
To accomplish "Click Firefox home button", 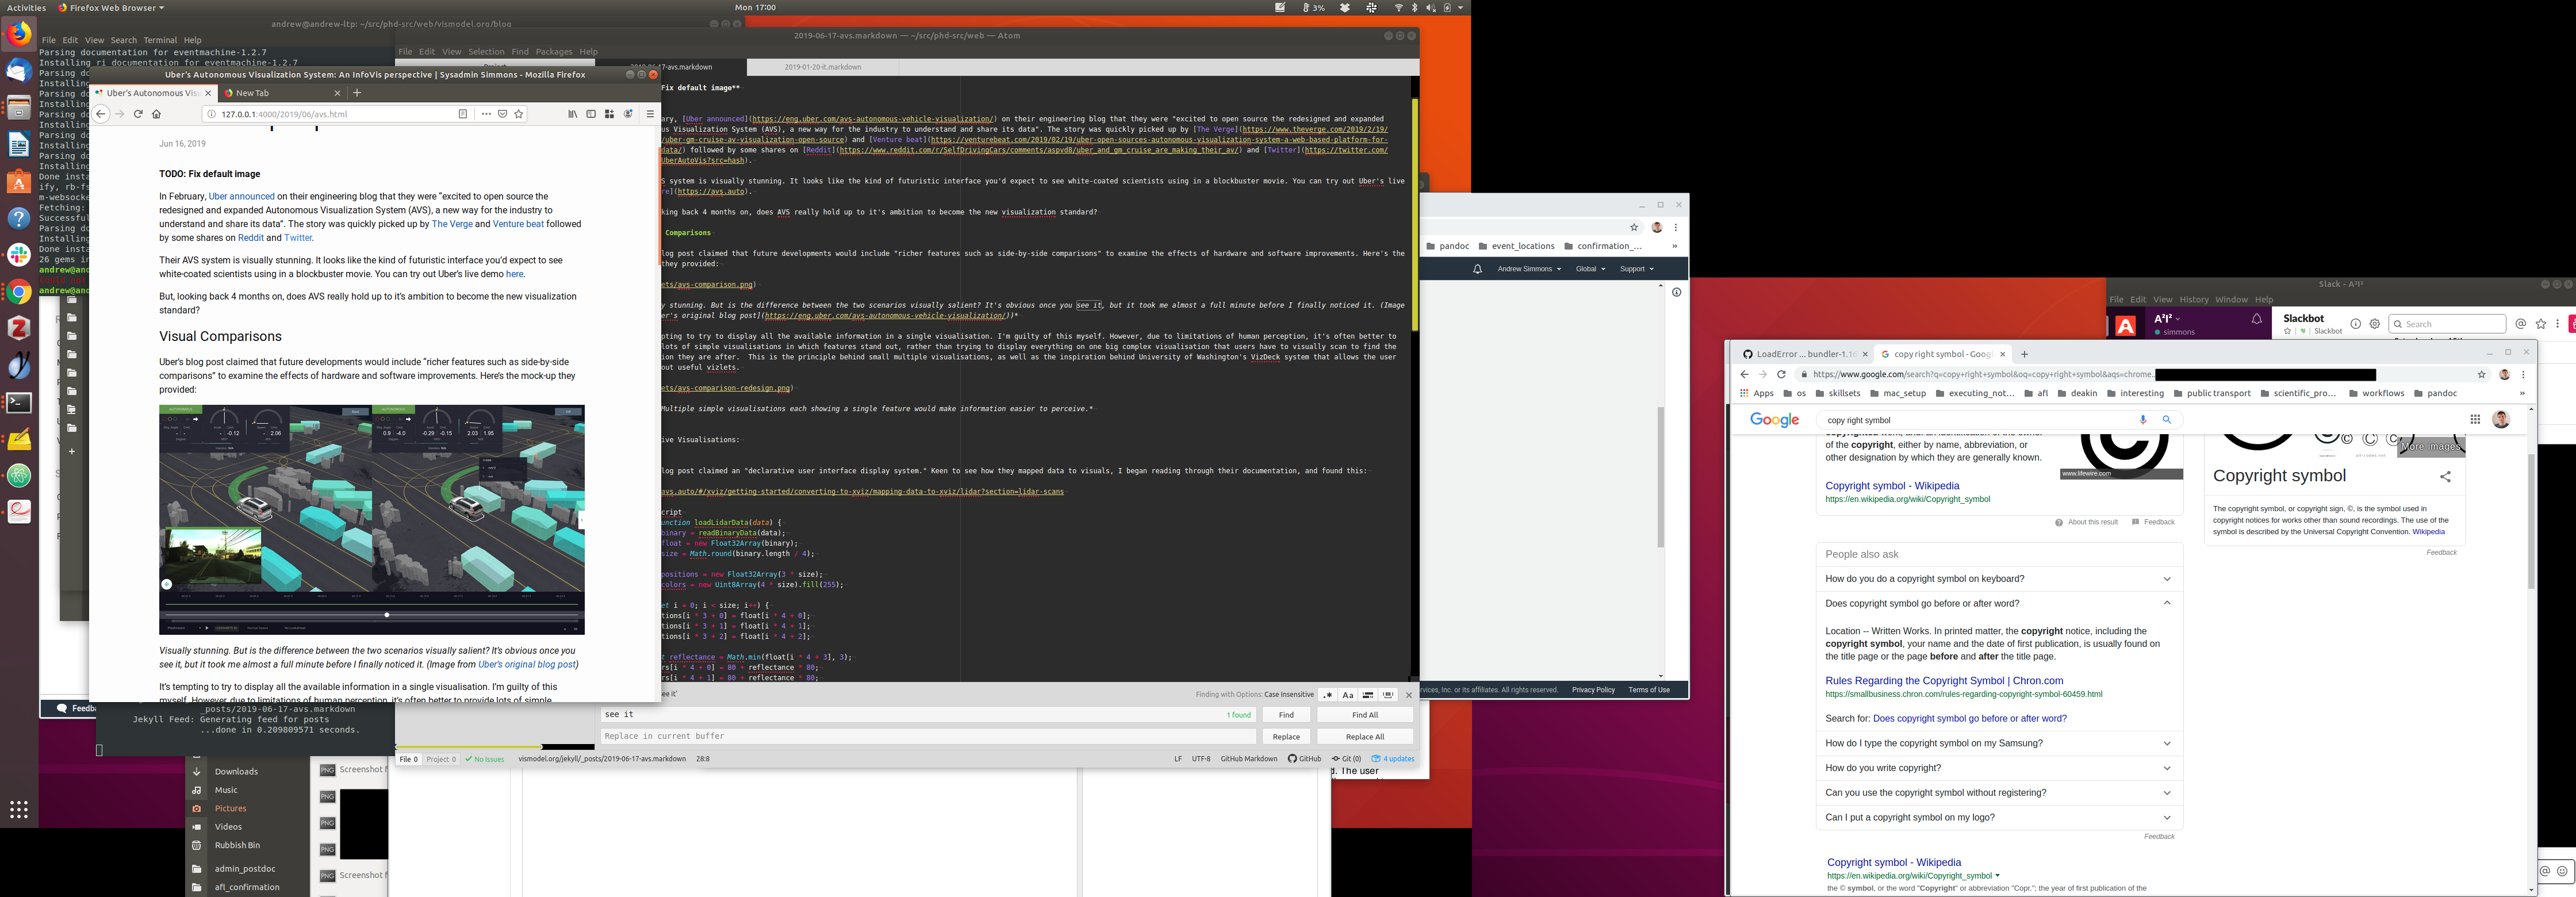I will click(156, 114).
